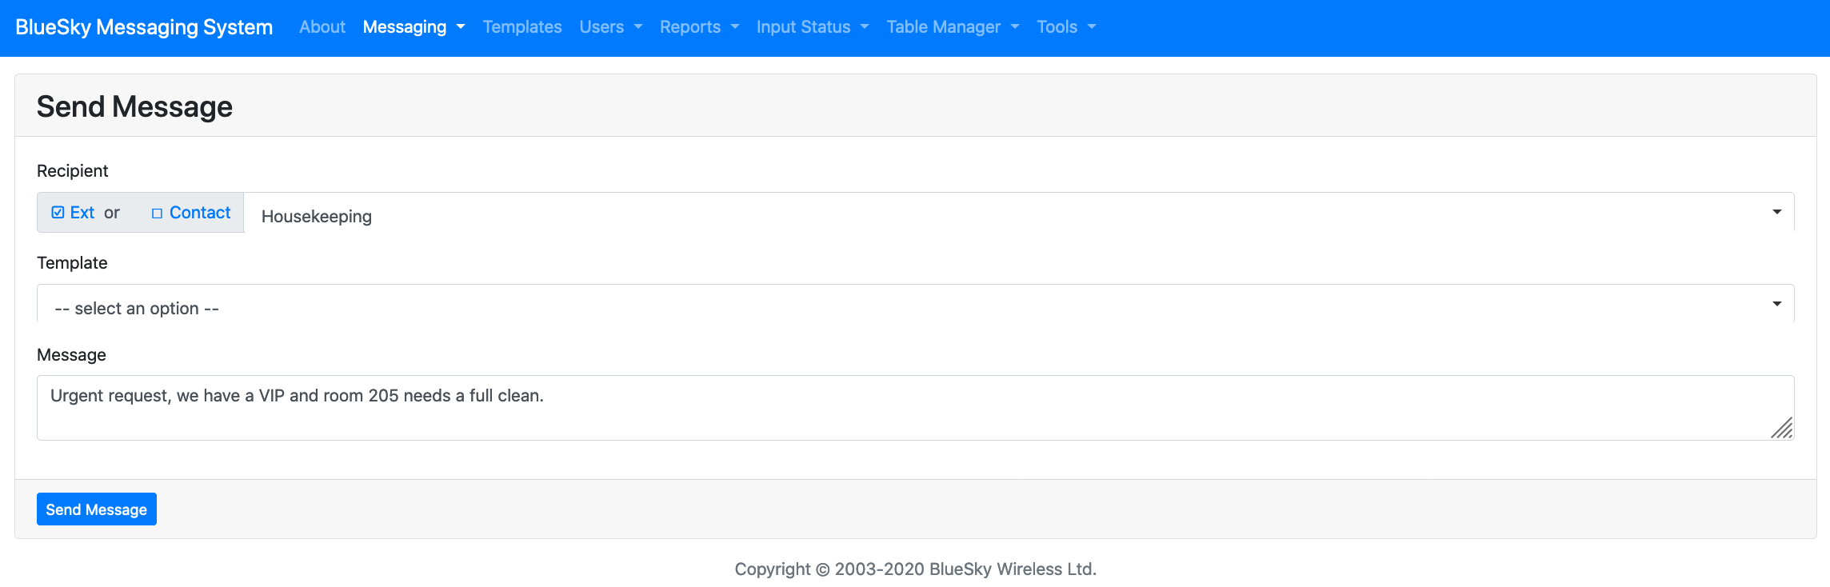
Task: Open the Reports dropdown menu
Action: coord(699,27)
